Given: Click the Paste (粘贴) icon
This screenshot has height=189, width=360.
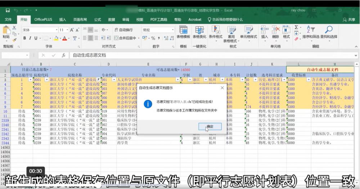Looking at the screenshot, I should (x=6, y=32).
